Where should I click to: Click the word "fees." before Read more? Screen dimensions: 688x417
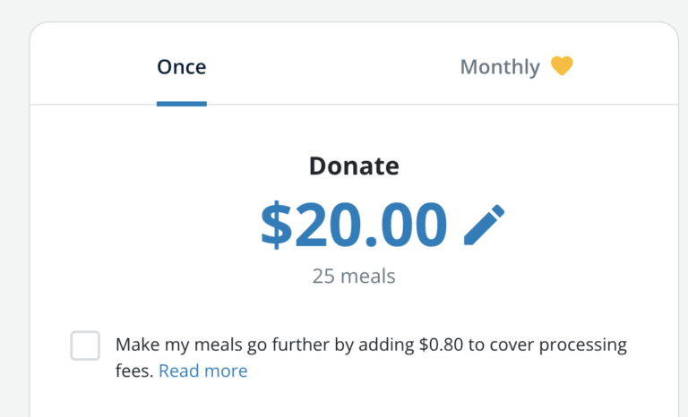(x=134, y=370)
